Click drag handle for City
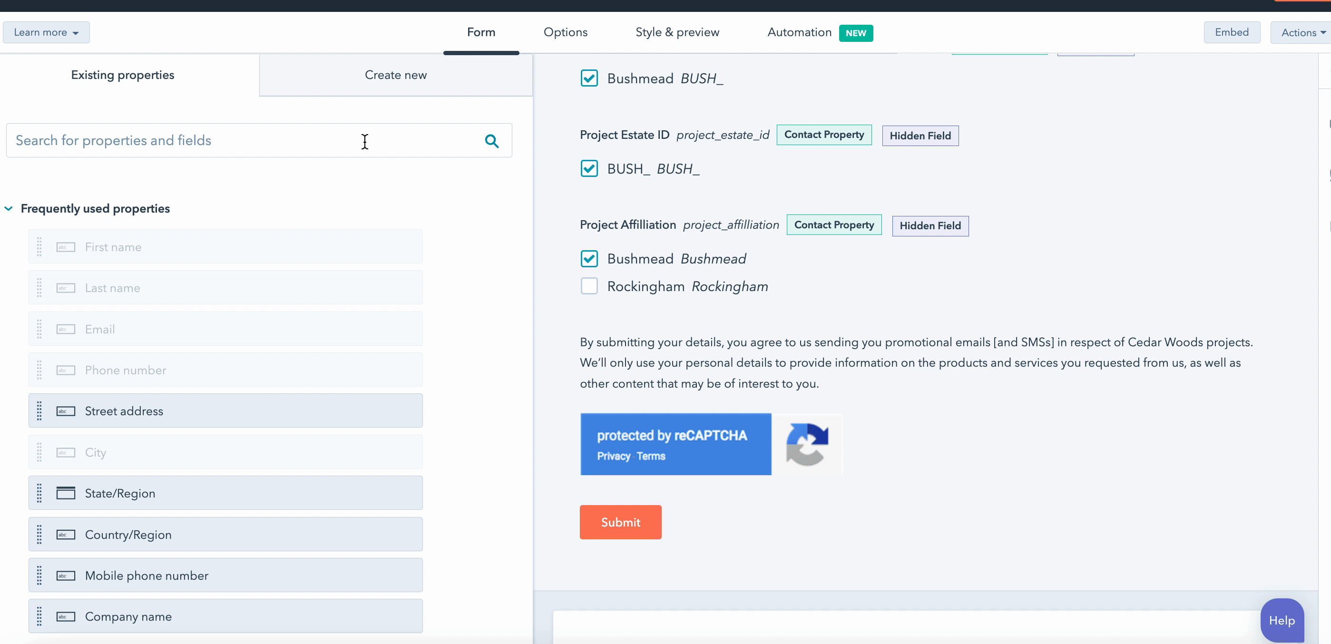Image resolution: width=1331 pixels, height=644 pixels. 39,452
